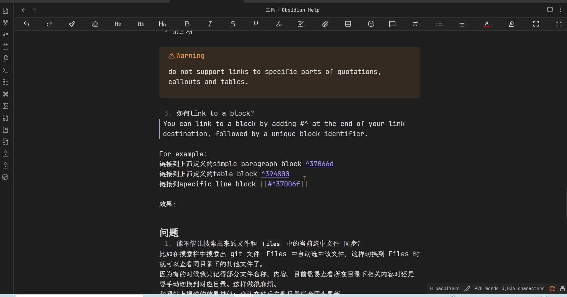
Task: Open graph view from the left ribbon
Action: (x=5, y=23)
